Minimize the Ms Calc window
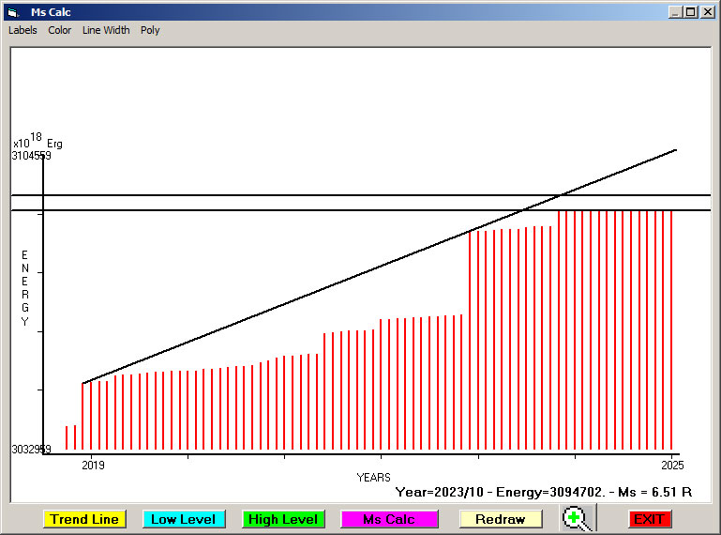Screen dimensions: 721x535 (x=675, y=12)
